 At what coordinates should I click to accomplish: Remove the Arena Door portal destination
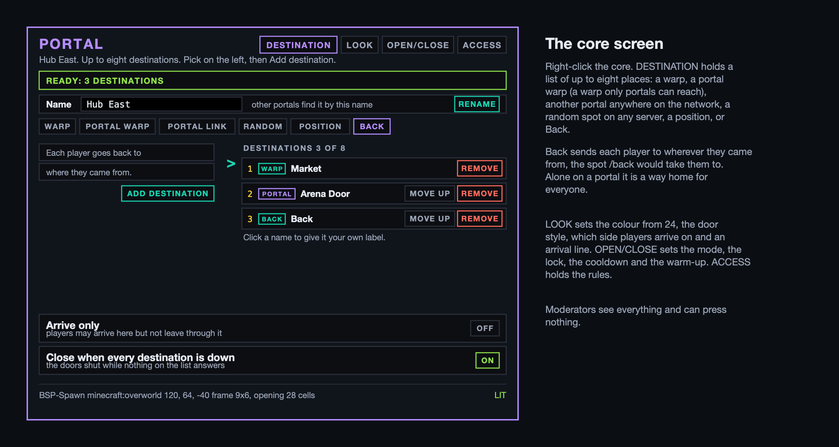coord(480,193)
